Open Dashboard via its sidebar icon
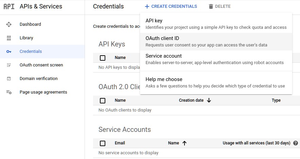This screenshot has height=159, width=300. coord(9,24)
